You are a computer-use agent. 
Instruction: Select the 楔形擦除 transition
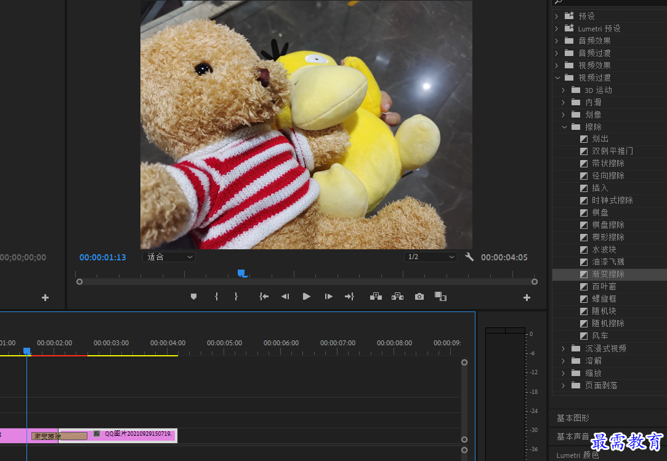coord(610,238)
